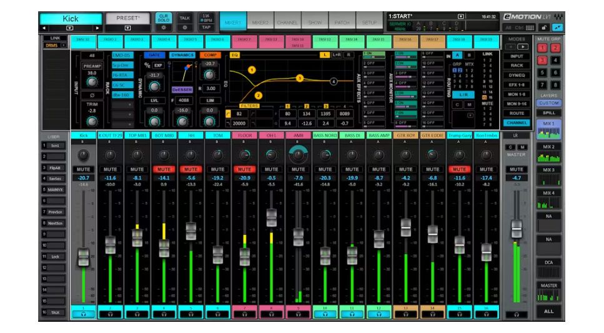Open the PRESET dropdown menu
The width and height of the screenshot is (604, 333).
127,27
